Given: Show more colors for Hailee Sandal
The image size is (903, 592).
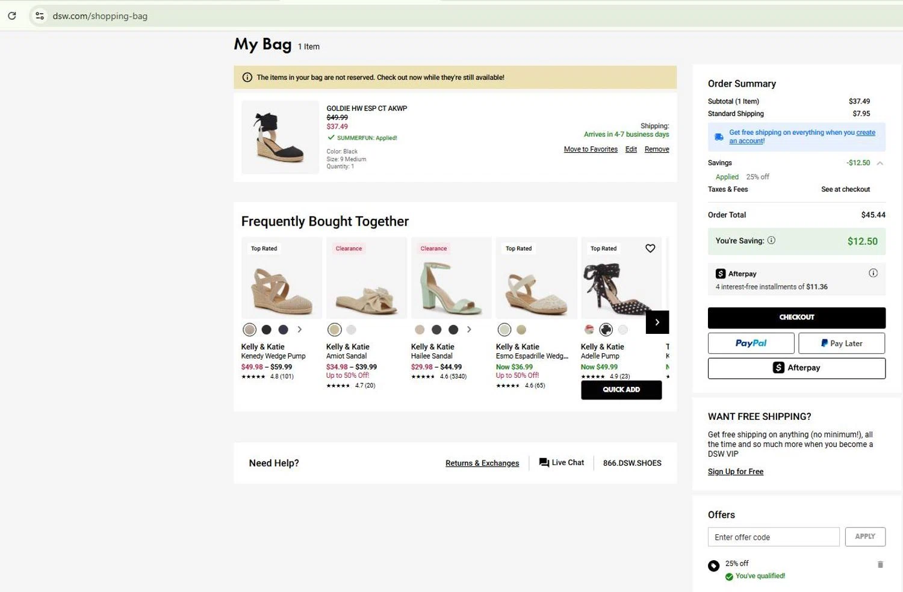Looking at the screenshot, I should point(469,330).
